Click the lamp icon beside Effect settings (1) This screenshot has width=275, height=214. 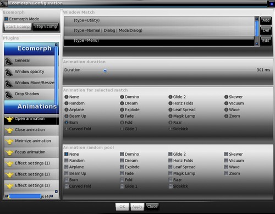pos(9,163)
